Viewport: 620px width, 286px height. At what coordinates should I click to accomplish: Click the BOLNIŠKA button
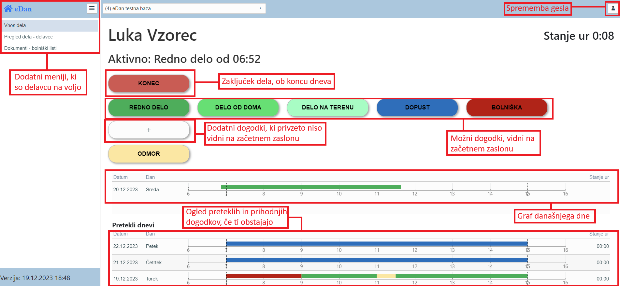point(507,107)
